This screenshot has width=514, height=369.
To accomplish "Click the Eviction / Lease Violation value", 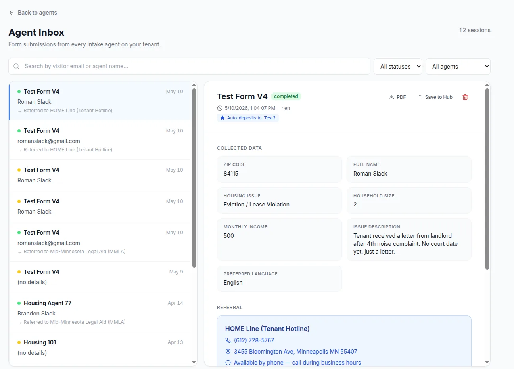I will [x=257, y=205].
